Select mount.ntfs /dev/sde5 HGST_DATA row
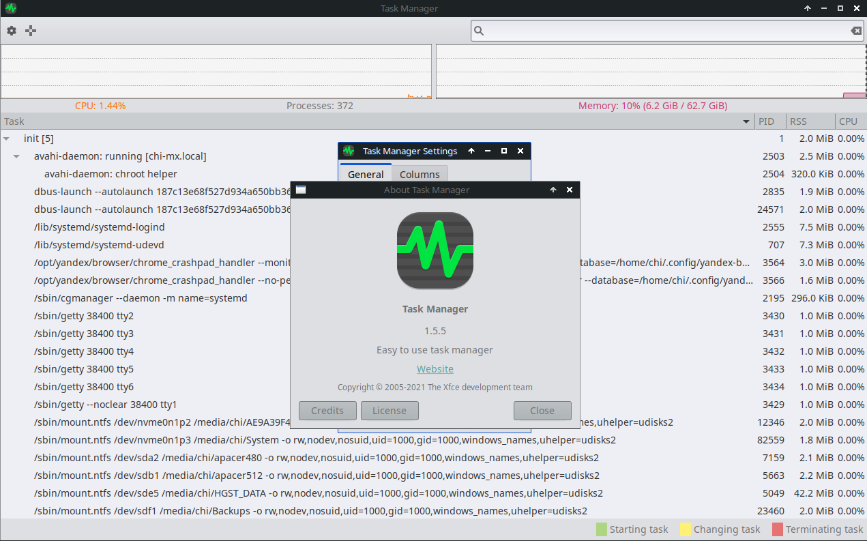Image resolution: width=867 pixels, height=541 pixels. 433,493
